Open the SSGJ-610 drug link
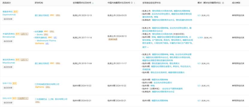 (x=7, y=98)
